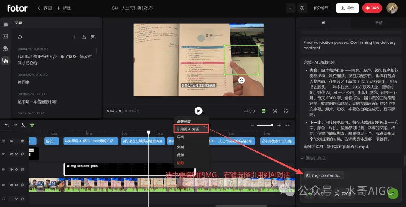Play the video preview

point(198,111)
